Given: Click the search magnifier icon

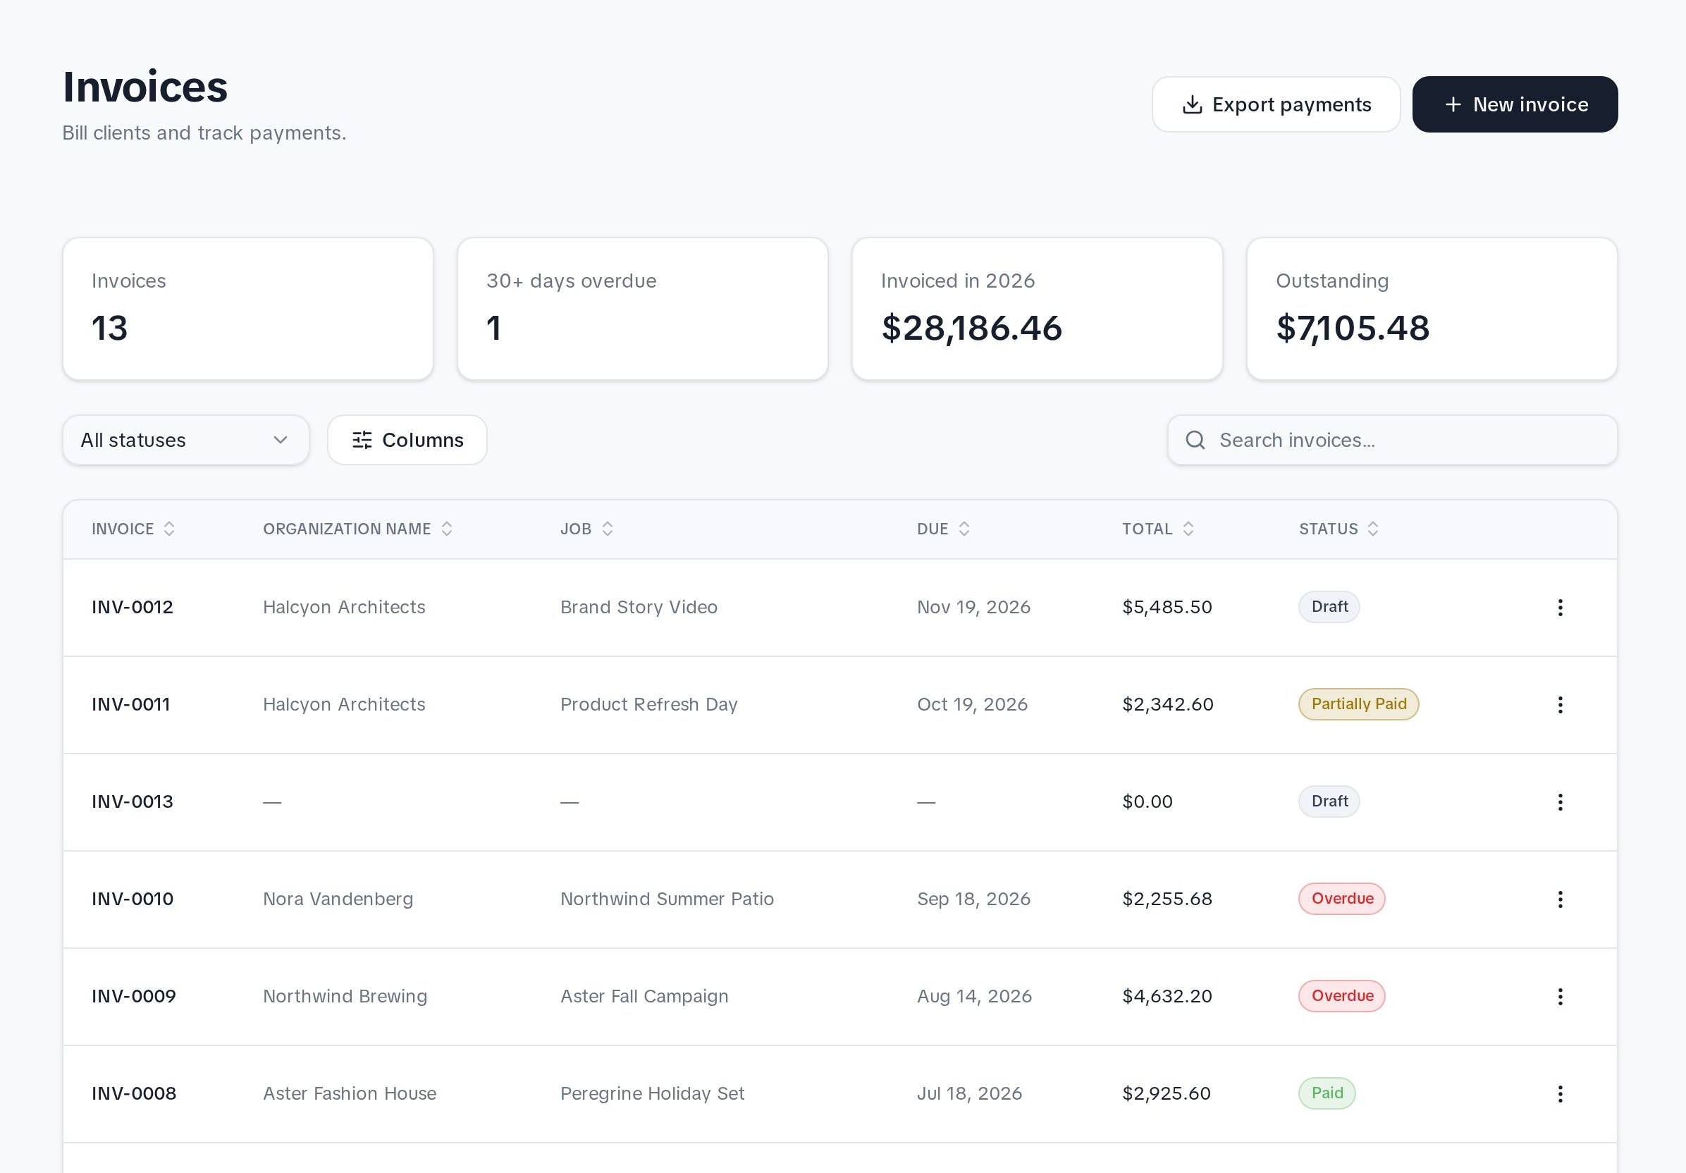Looking at the screenshot, I should tap(1195, 440).
